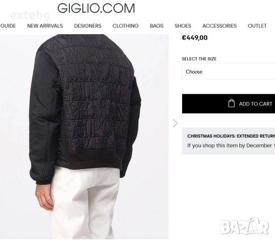Open the BAGS menu
The height and width of the screenshot is (241, 275).
[x=157, y=26]
